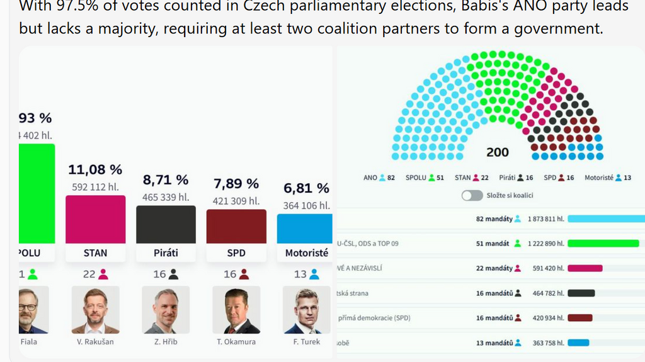Click the pink person icon under the STAN label
This screenshot has width=645, height=362.
(103, 274)
